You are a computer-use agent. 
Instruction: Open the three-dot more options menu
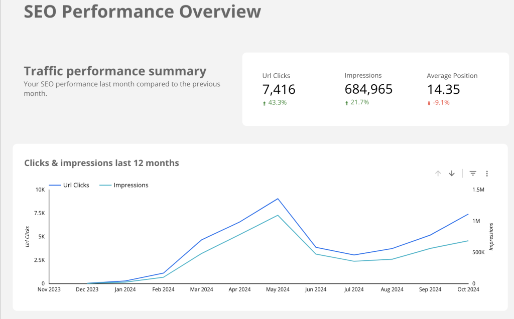pos(487,174)
